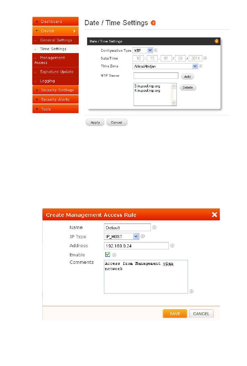Click the SAVE button in dialog
The image size is (247, 366).
coord(175,314)
